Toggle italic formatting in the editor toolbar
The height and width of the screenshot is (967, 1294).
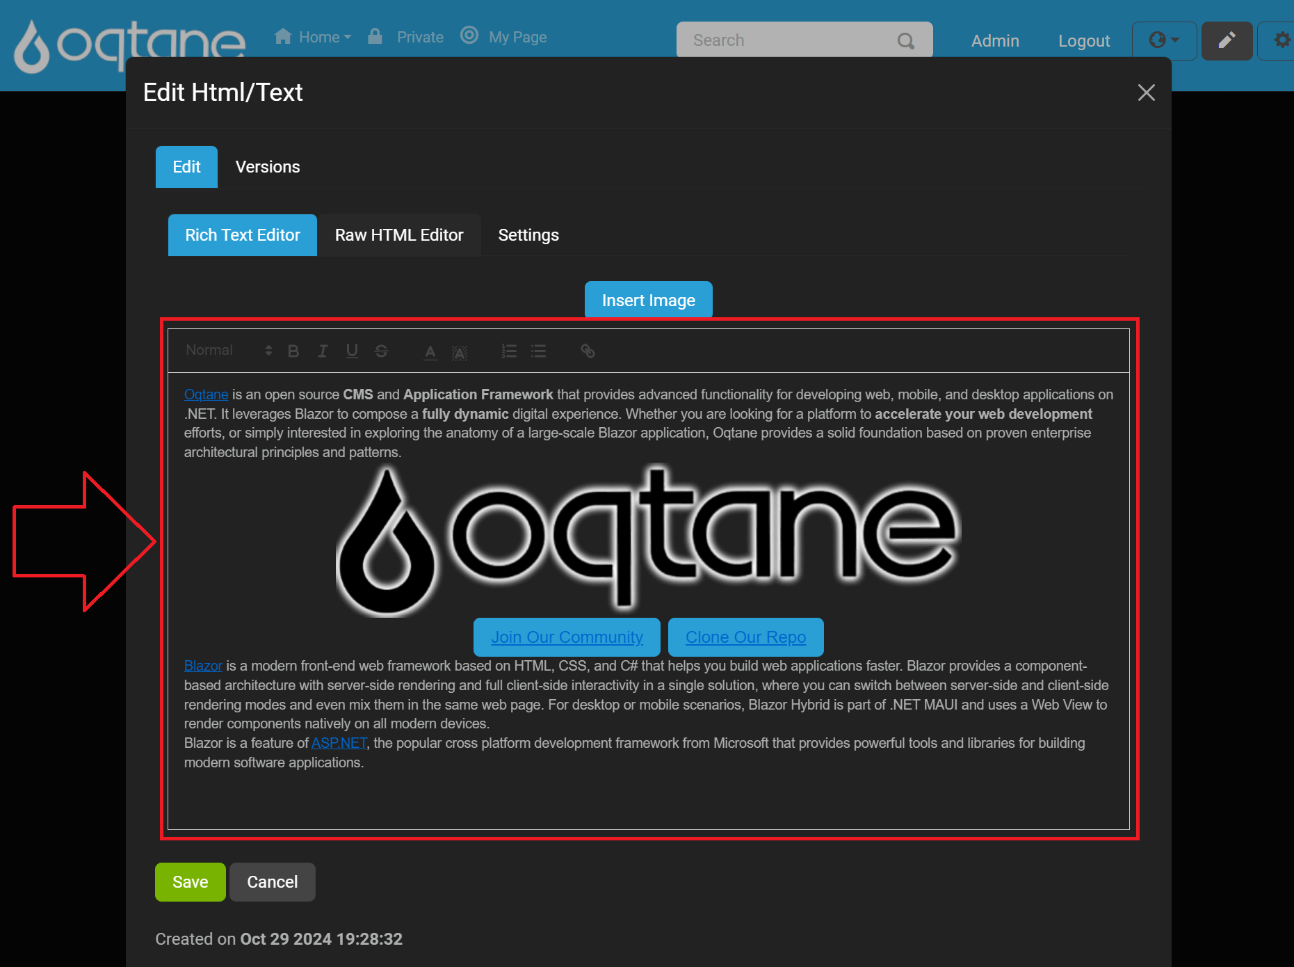click(x=323, y=351)
